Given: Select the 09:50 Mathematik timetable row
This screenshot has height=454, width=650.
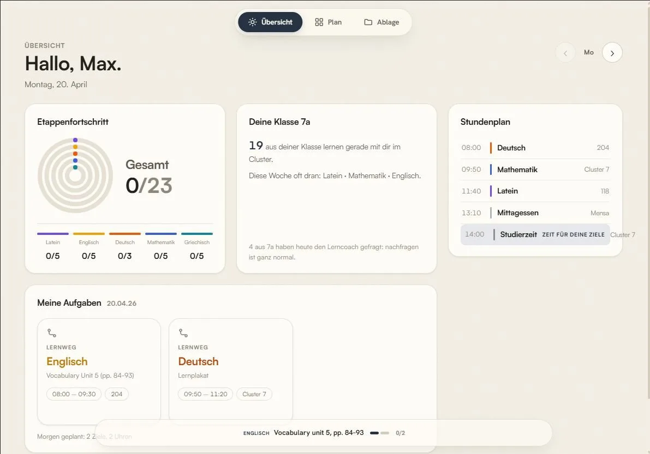Looking at the screenshot, I should point(535,170).
